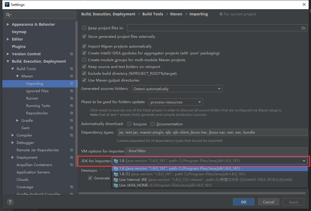Click project-level icon beside Deployment
The width and height of the screenshot is (311, 211).
72,158
